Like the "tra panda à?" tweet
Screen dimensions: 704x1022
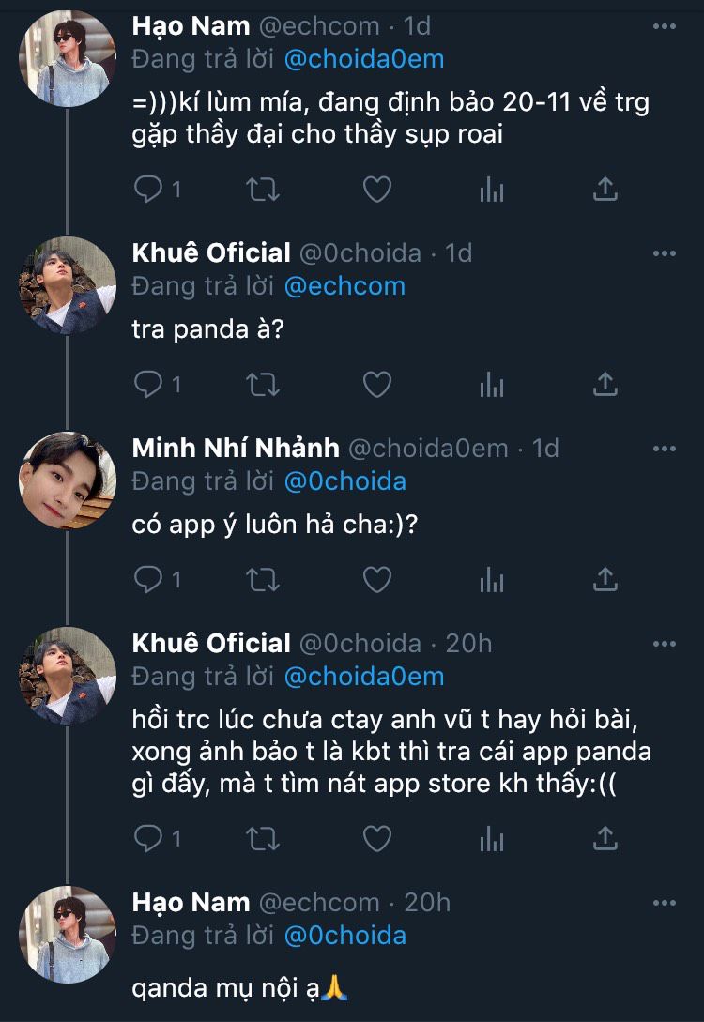pyautogui.click(x=376, y=384)
